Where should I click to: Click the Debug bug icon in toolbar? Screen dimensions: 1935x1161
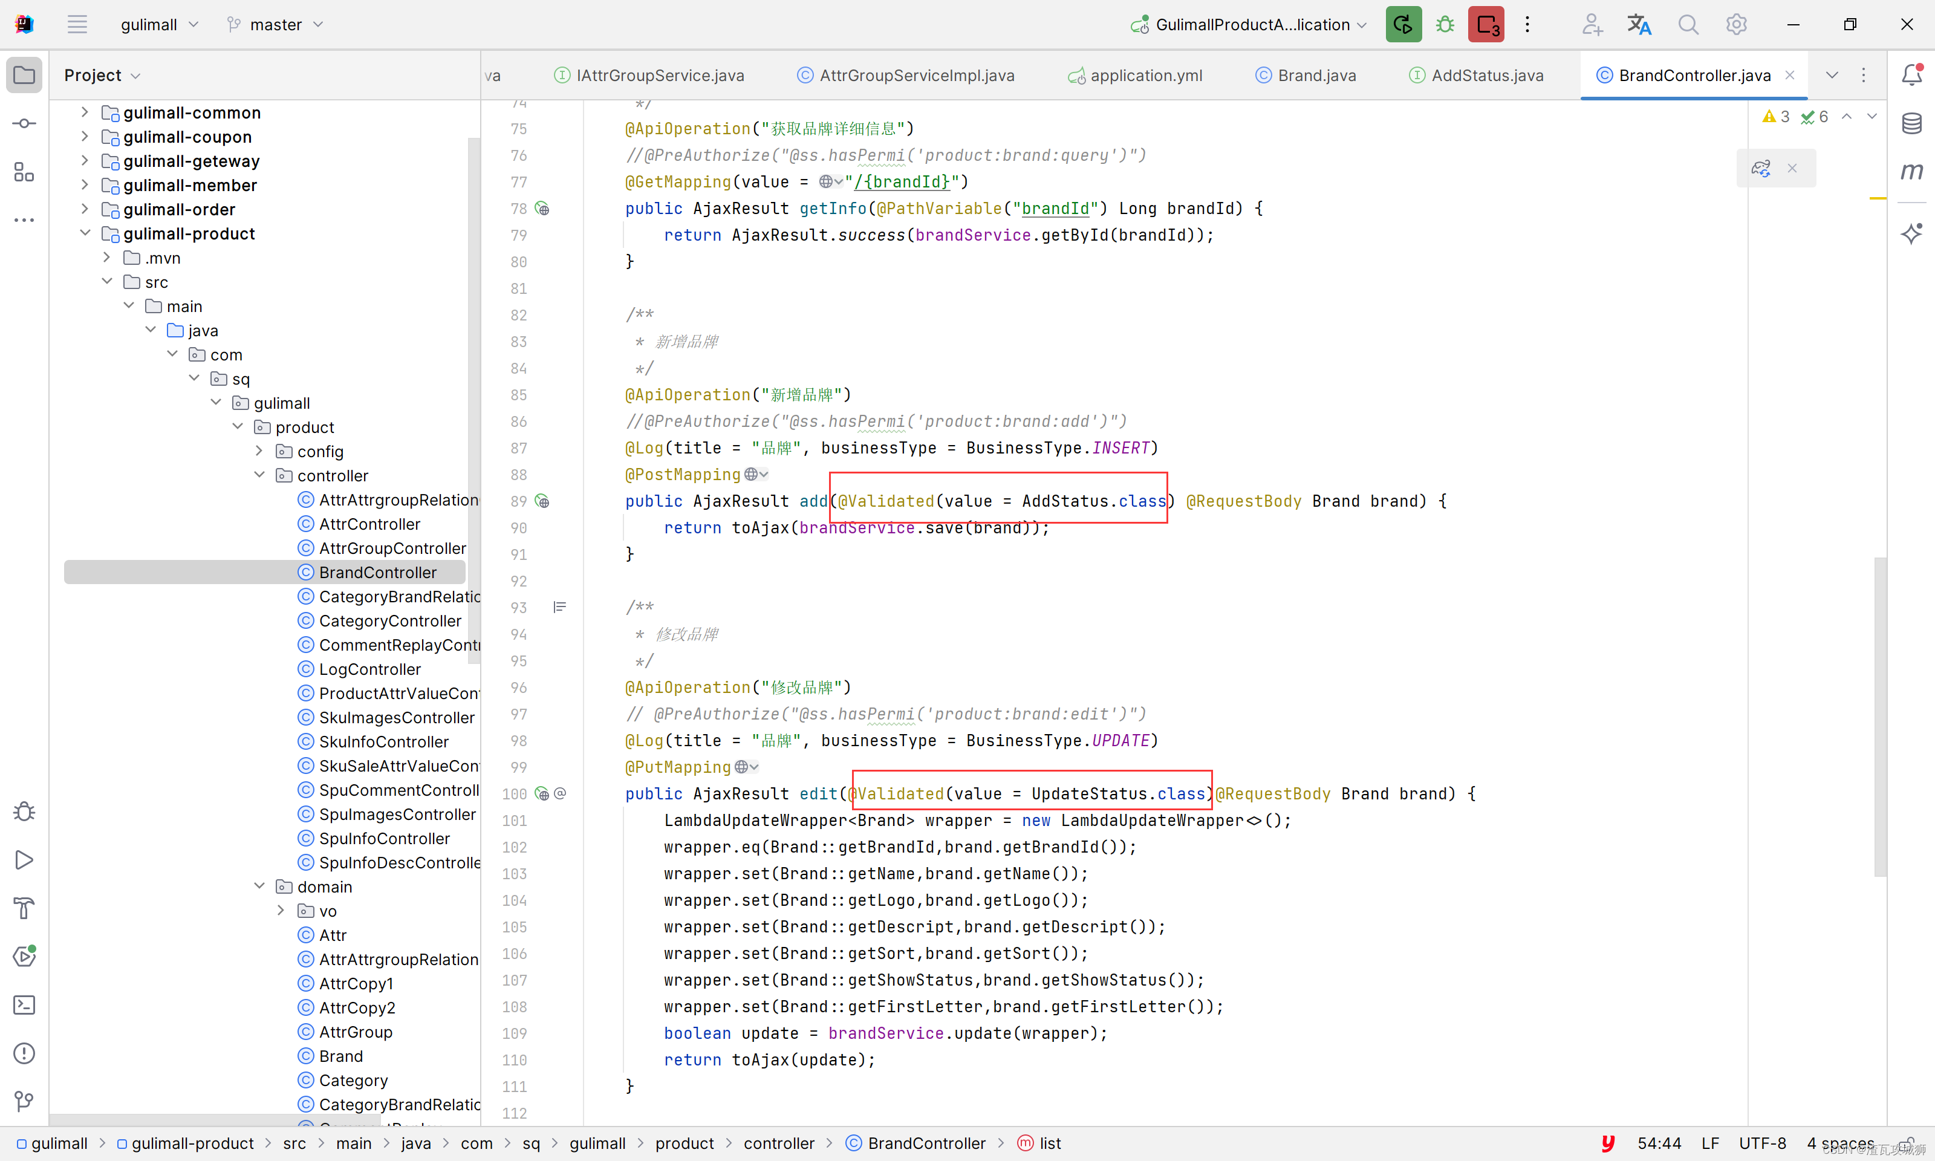tap(1445, 24)
